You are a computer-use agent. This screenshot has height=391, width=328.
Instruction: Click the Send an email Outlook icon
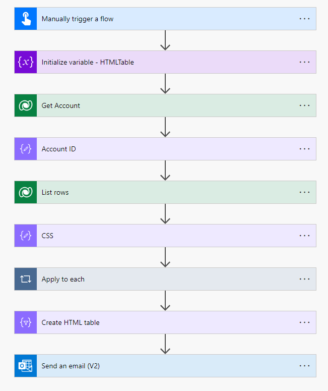[26, 366]
